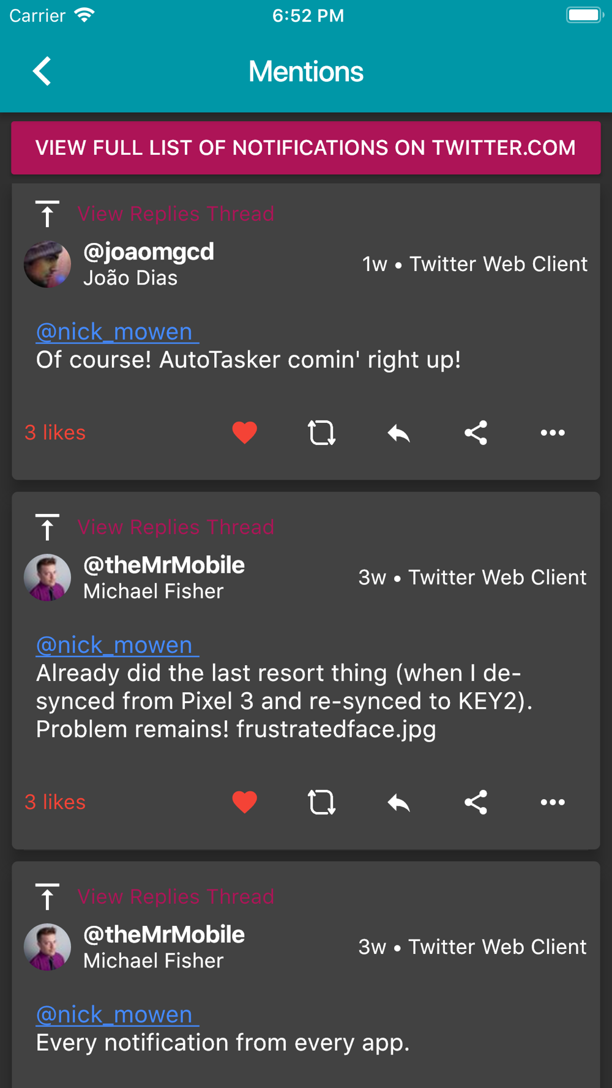View full notifications list on Twitter.com
The width and height of the screenshot is (612, 1088).
306,147
